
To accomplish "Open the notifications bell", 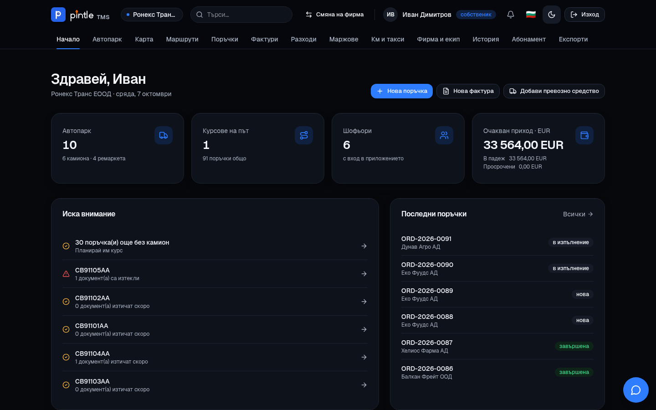I will [x=511, y=15].
